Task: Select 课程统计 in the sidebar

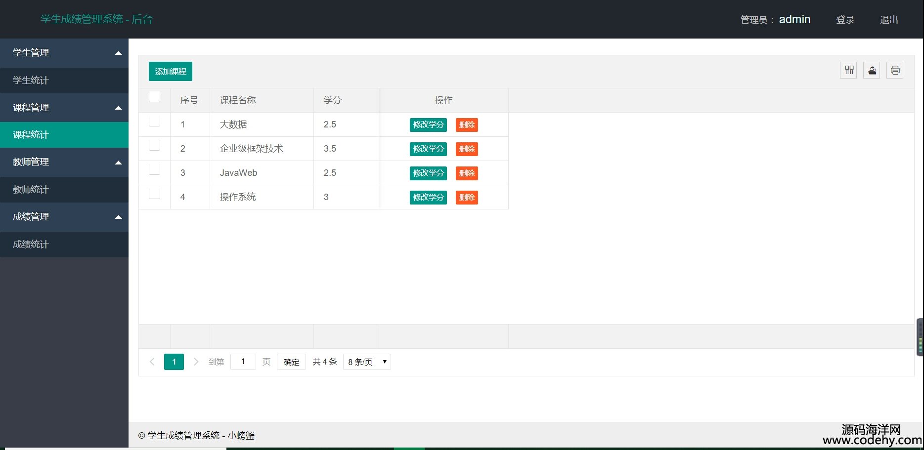Action: [x=64, y=134]
